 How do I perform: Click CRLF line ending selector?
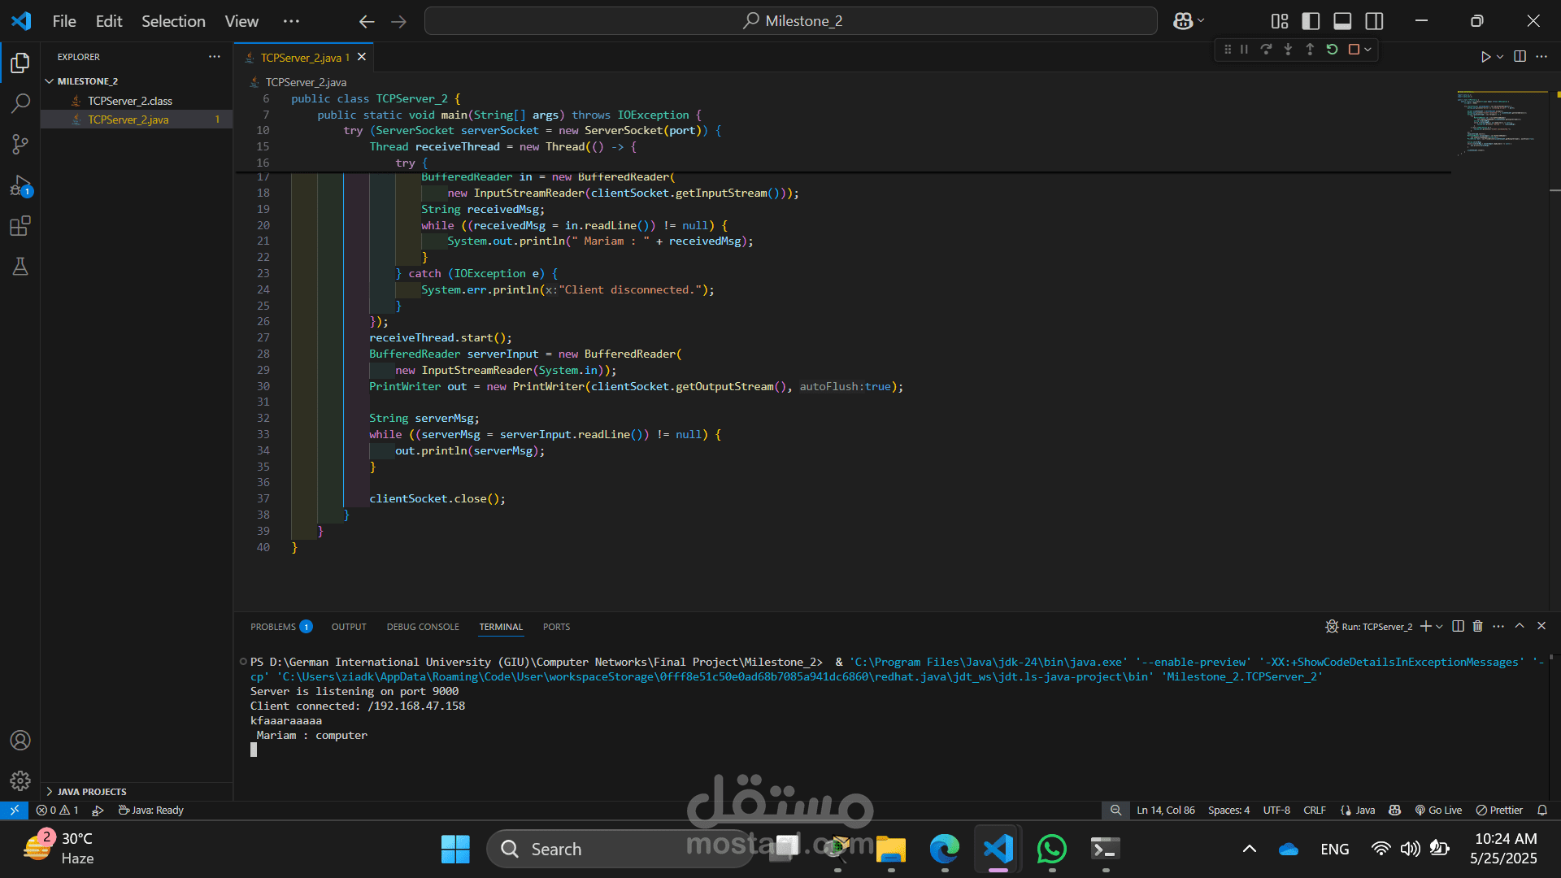(1314, 811)
